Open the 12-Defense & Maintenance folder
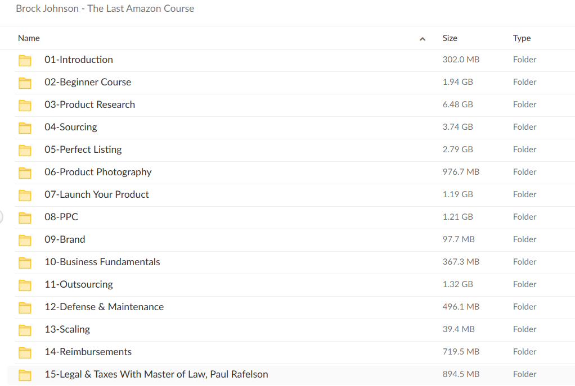This screenshot has width=575, height=386. [104, 307]
